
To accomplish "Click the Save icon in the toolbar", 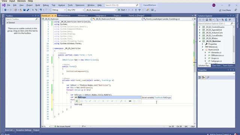I will [x=24, y=10].
